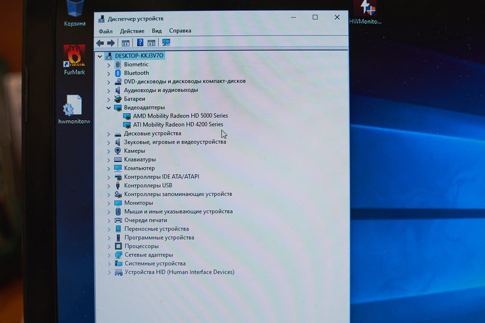Viewport: 485px width, 323px height.
Task: Click the Biometric category icon
Action: [118, 64]
